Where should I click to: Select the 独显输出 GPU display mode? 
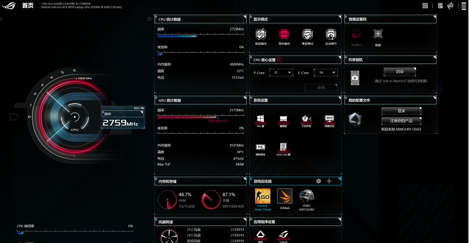pos(260,35)
